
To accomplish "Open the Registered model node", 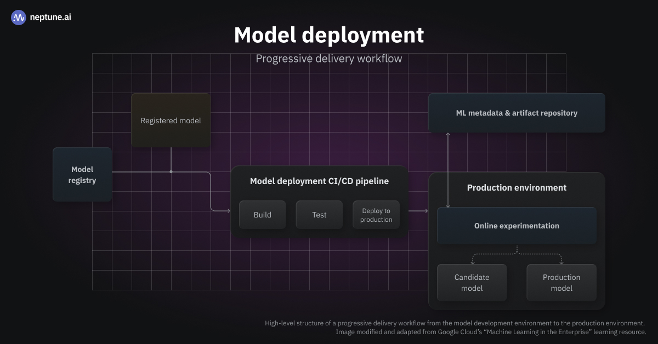I will 171,120.
